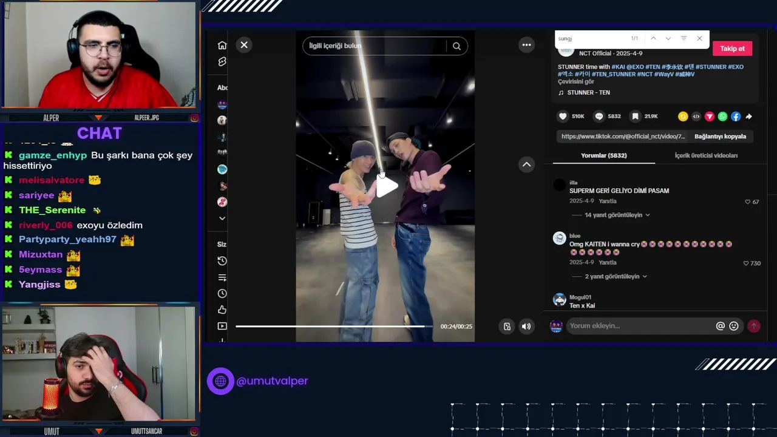Click the #KAI hashtag in the caption
This screenshot has height=437, width=777.
(x=618, y=67)
